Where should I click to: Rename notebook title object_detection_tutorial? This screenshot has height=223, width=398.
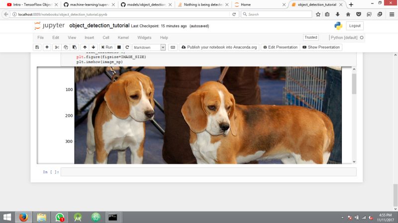pyautogui.click(x=99, y=26)
